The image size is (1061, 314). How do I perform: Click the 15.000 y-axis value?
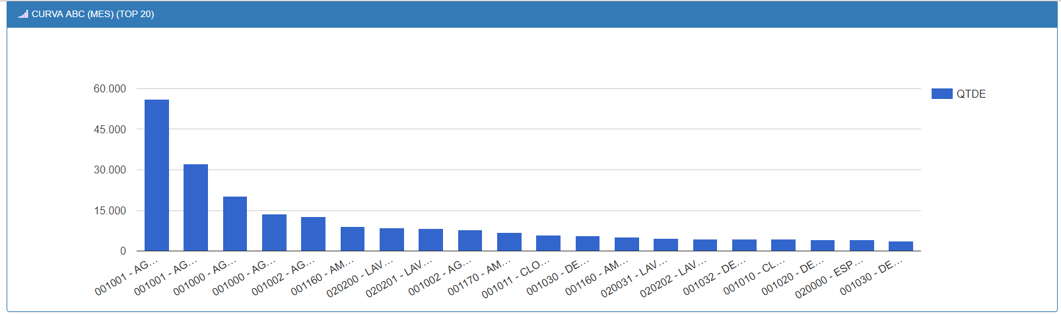pos(110,210)
